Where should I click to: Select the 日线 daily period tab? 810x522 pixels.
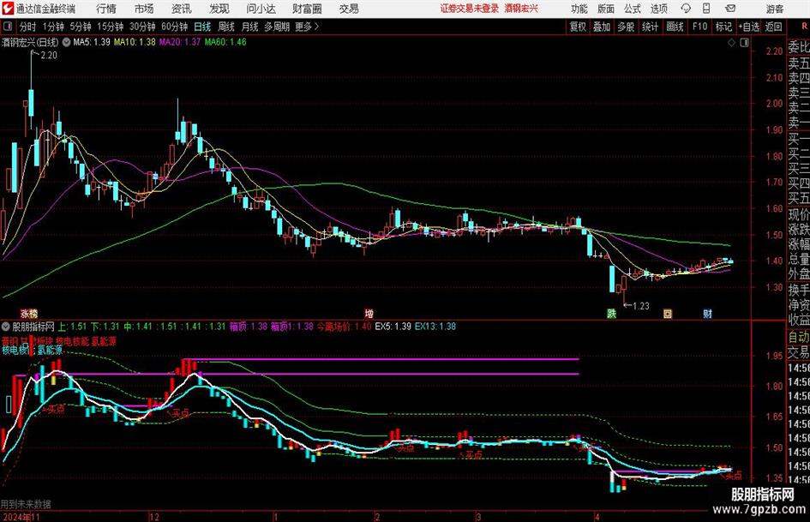[x=202, y=27]
